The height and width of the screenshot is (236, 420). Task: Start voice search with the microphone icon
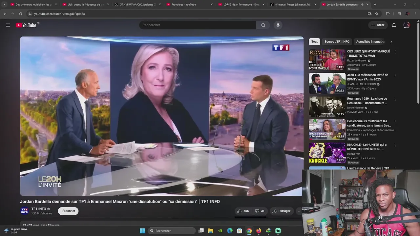(278, 25)
